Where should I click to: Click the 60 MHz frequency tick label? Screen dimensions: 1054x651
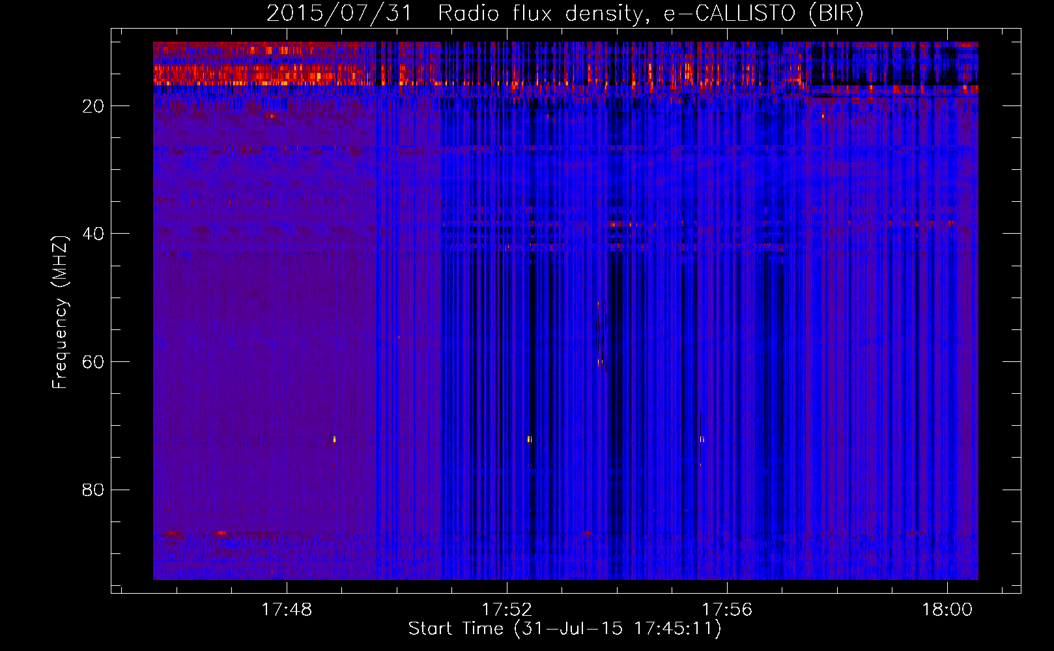[x=93, y=362]
